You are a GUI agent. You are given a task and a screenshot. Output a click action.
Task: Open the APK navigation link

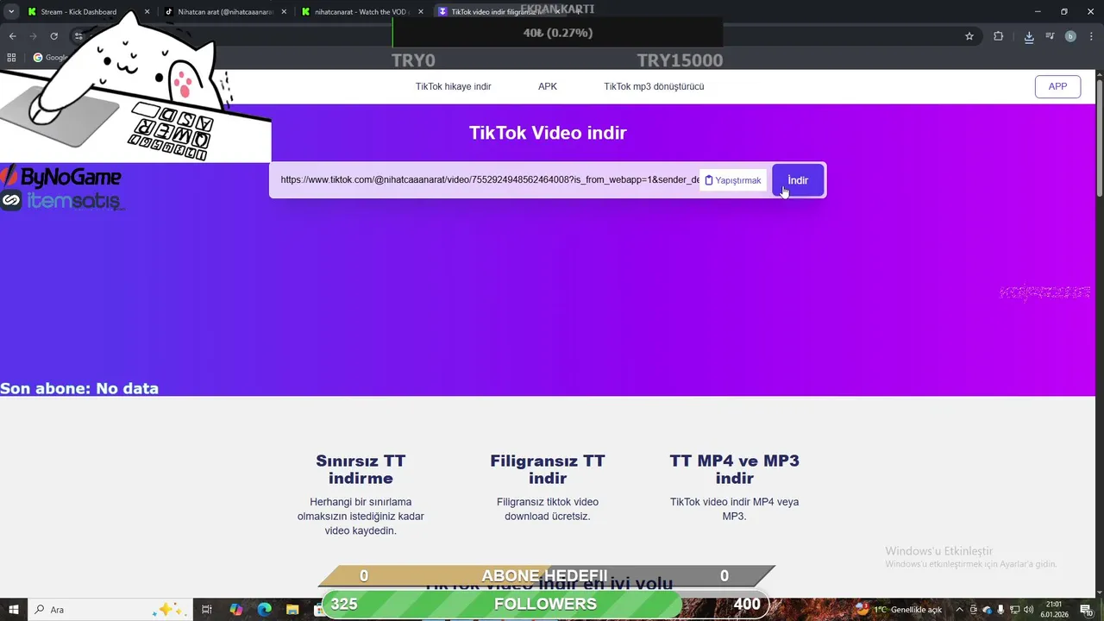tap(548, 86)
